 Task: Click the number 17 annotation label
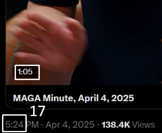[38, 111]
